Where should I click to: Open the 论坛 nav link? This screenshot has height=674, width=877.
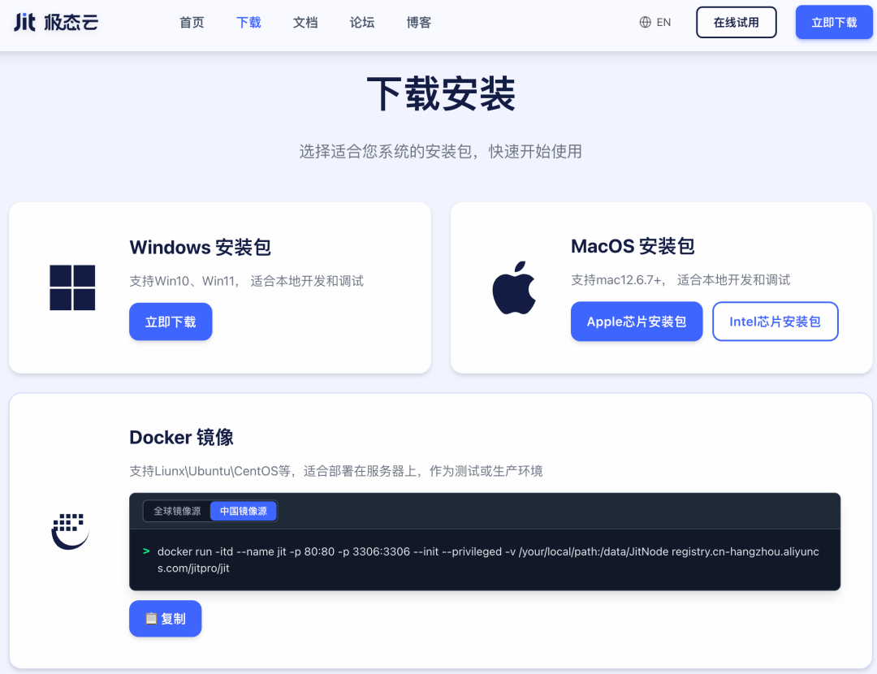tap(362, 23)
